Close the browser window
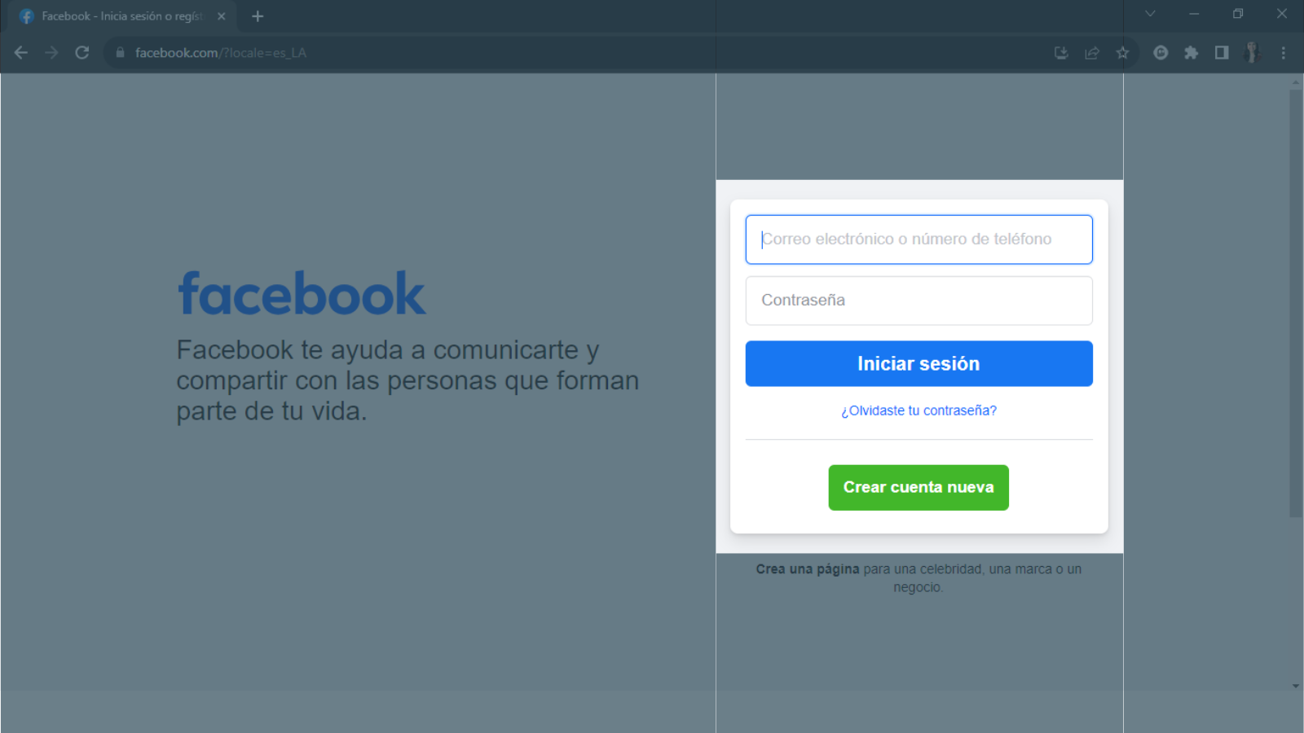Image resolution: width=1304 pixels, height=733 pixels. click(1282, 14)
